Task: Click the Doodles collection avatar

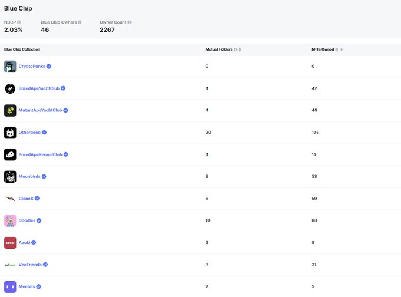Action: [10, 220]
